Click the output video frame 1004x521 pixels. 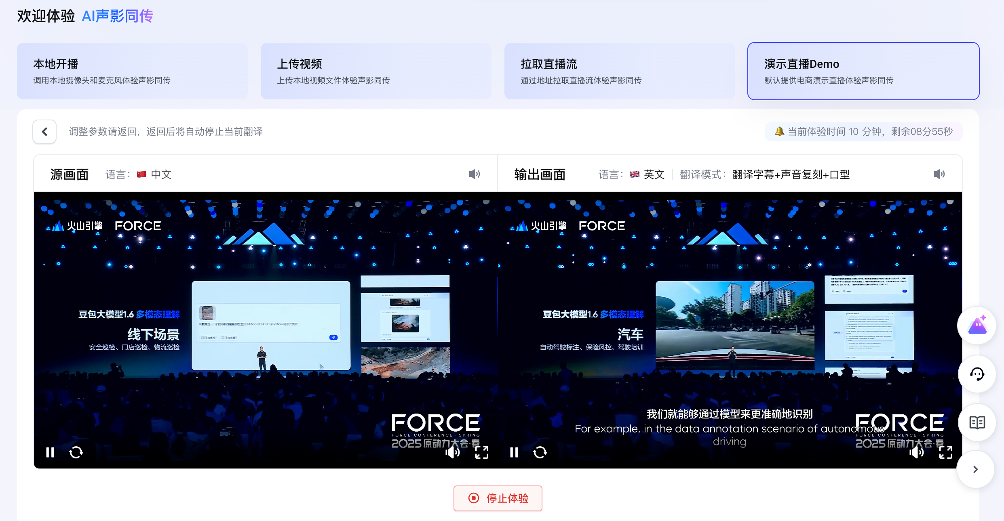coord(730,330)
